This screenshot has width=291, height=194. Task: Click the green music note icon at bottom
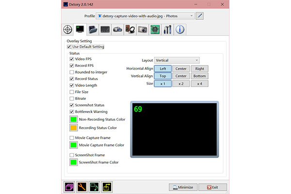(x=94, y=187)
